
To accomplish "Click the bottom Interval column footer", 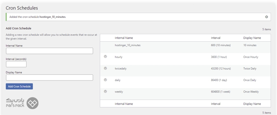I will [215, 104].
